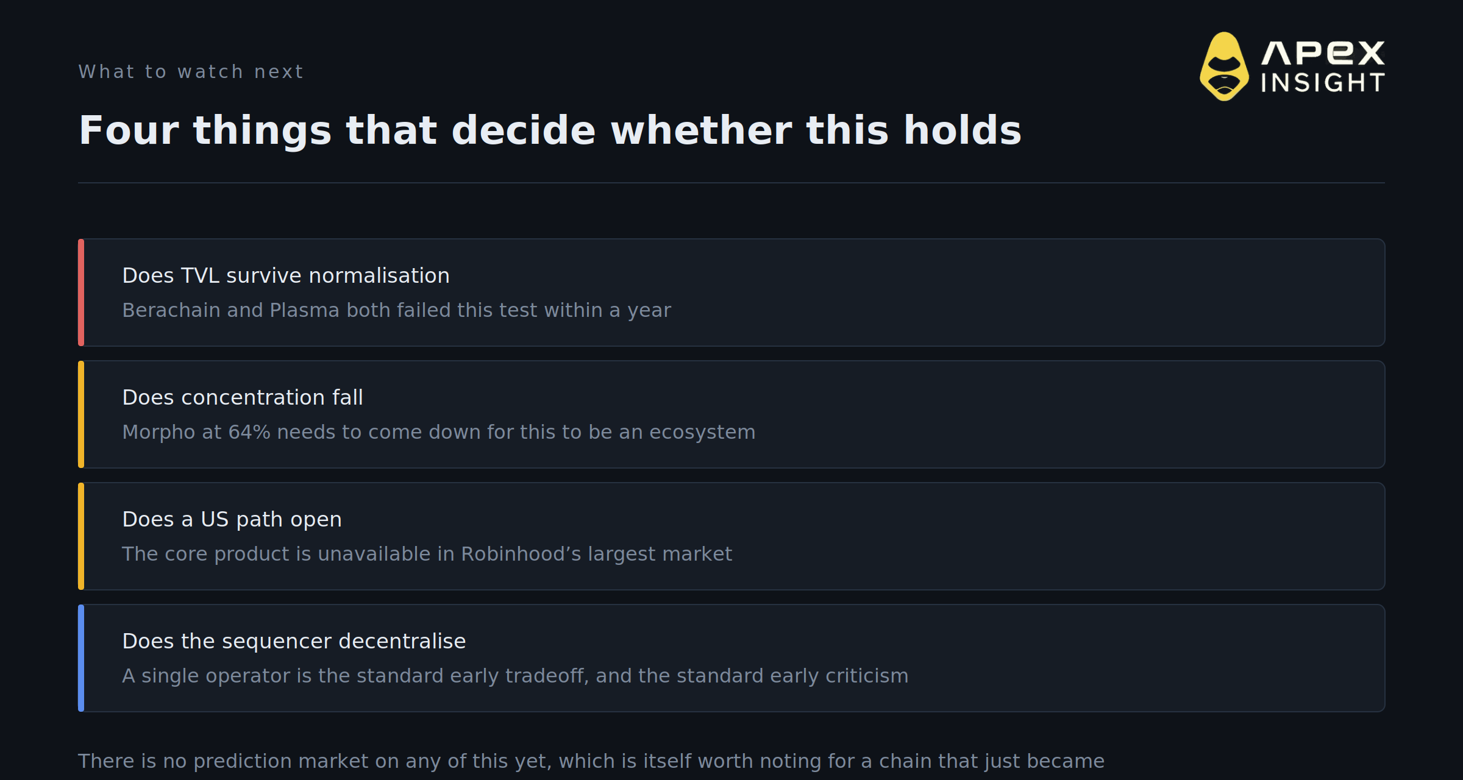Click the APEX INSIGHT logo text
1463x780 pixels.
click(1323, 66)
